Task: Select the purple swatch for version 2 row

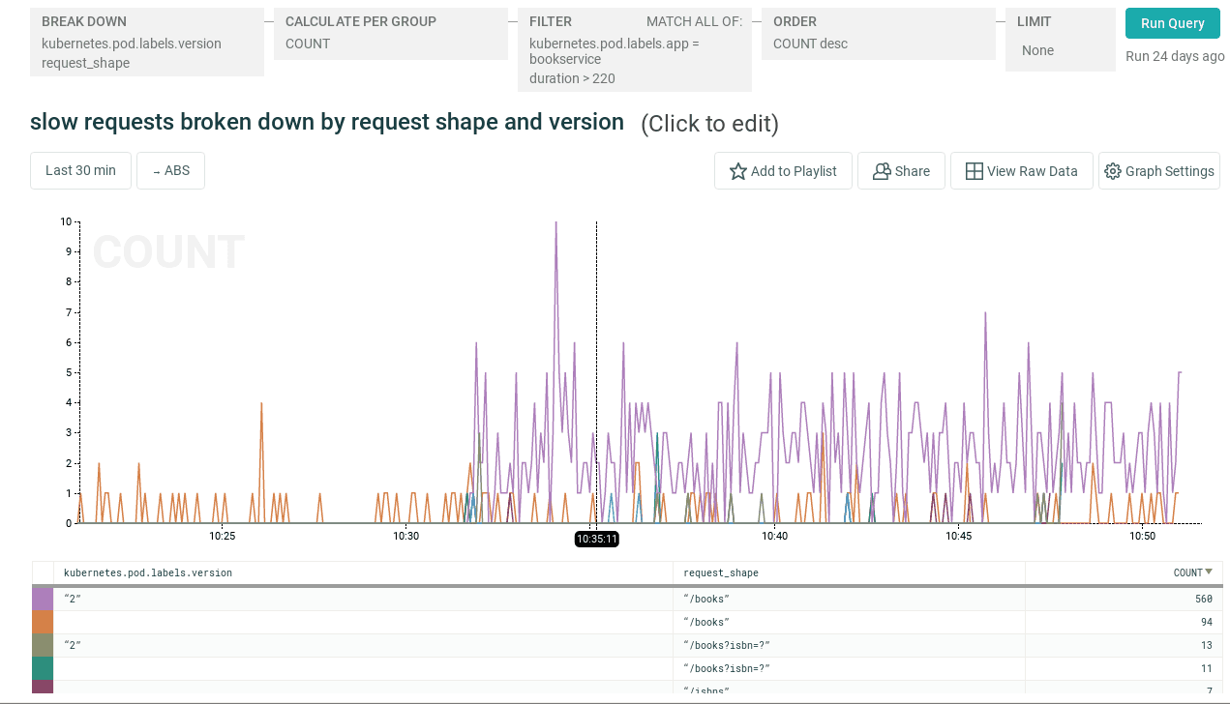Action: click(x=41, y=599)
